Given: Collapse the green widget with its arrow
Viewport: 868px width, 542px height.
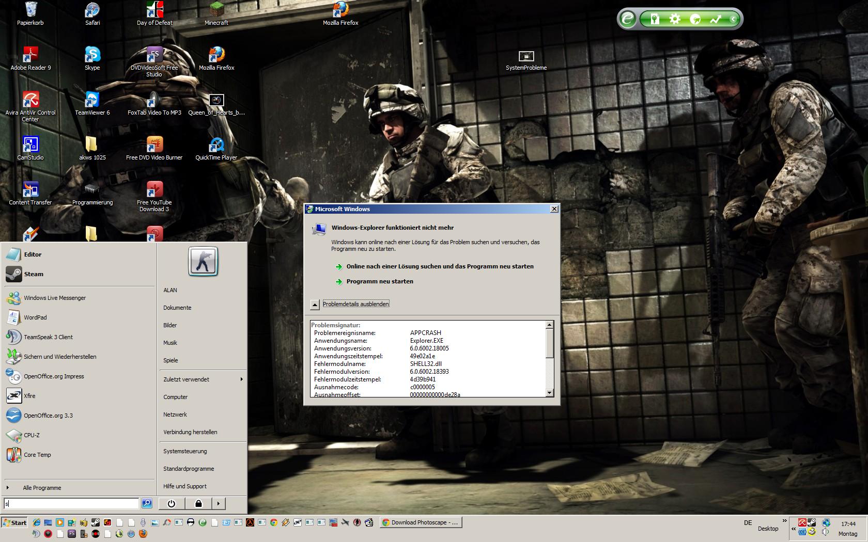Looking at the screenshot, I should pyautogui.click(x=733, y=19).
